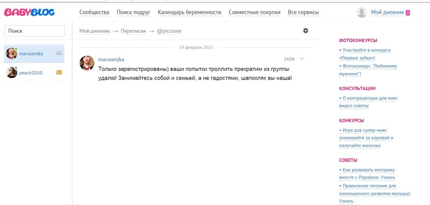Open Игра для супер-мам contest link

tap(366, 138)
